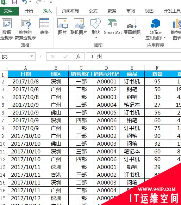181x205 pixels.
Task: Insert a 数据透视表 PivotTable
Action: (7, 29)
